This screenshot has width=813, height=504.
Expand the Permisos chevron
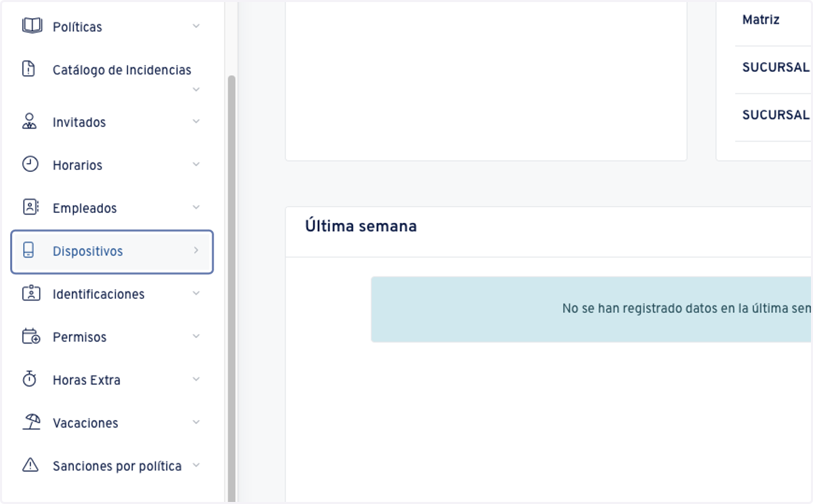click(x=196, y=336)
